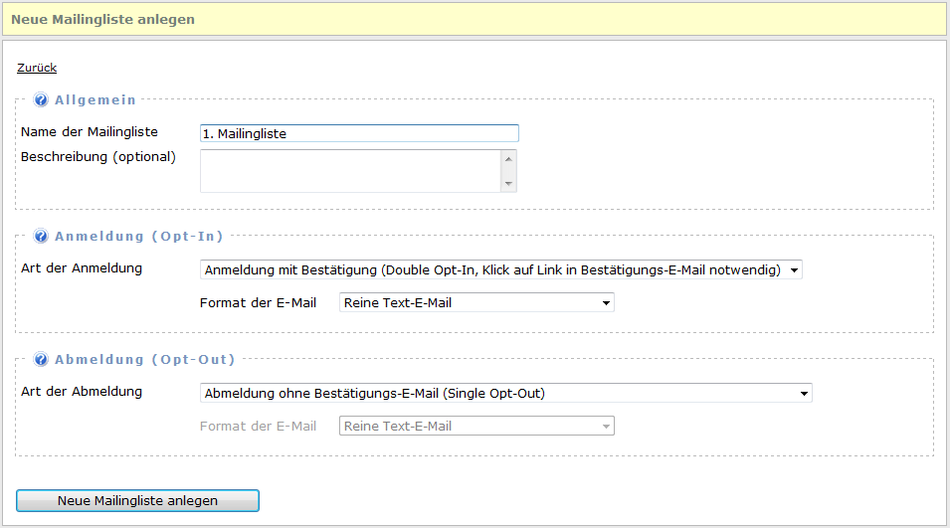The height and width of the screenshot is (528, 950).
Task: Click the help icon beside Allgemein
Action: pos(41,100)
